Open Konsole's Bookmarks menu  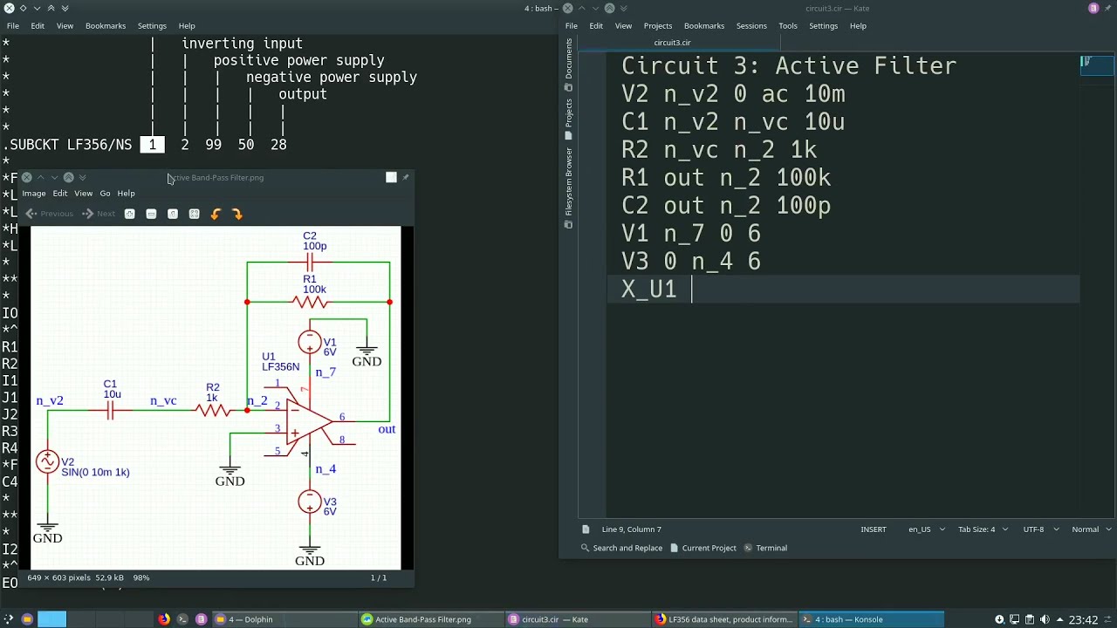click(106, 26)
